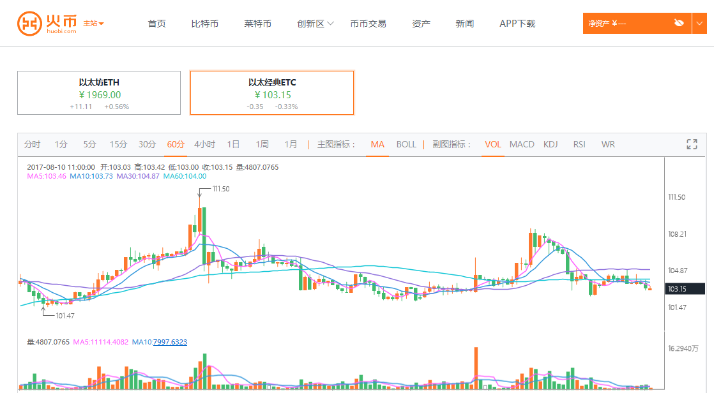
Task: Expand the net assets dropdown arrow
Action: point(699,24)
